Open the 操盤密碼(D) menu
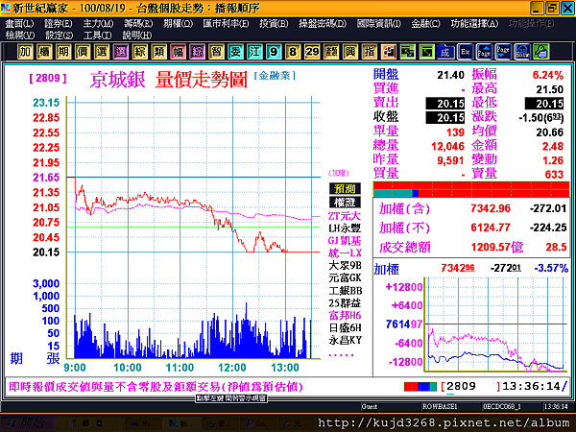The height and width of the screenshot is (432, 576). 323,24
